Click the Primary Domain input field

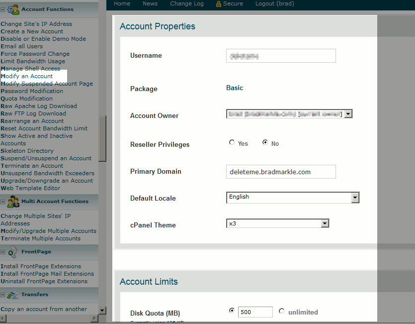pos(281,172)
